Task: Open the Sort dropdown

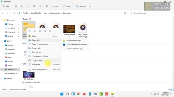Action: (56, 6)
